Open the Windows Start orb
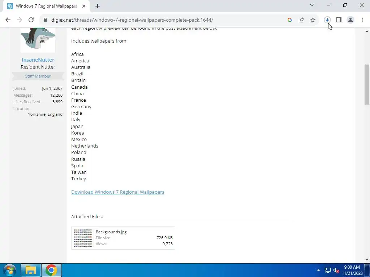Screen dimensions: 370x277 click(x=9, y=270)
